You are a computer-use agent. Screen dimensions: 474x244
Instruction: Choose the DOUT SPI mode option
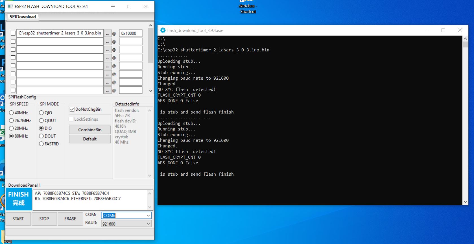(x=41, y=136)
